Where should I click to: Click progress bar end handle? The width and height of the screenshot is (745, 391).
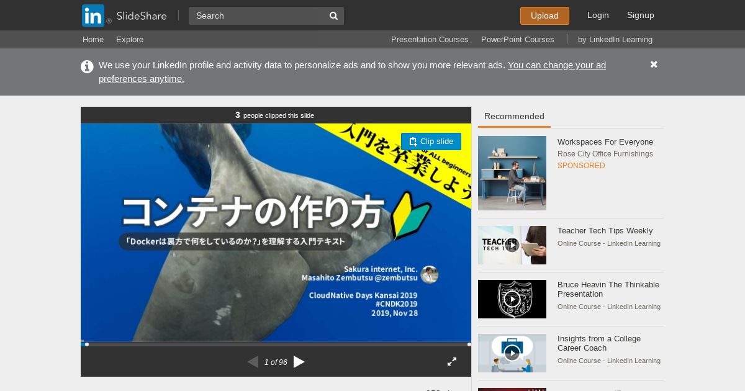[469, 344]
